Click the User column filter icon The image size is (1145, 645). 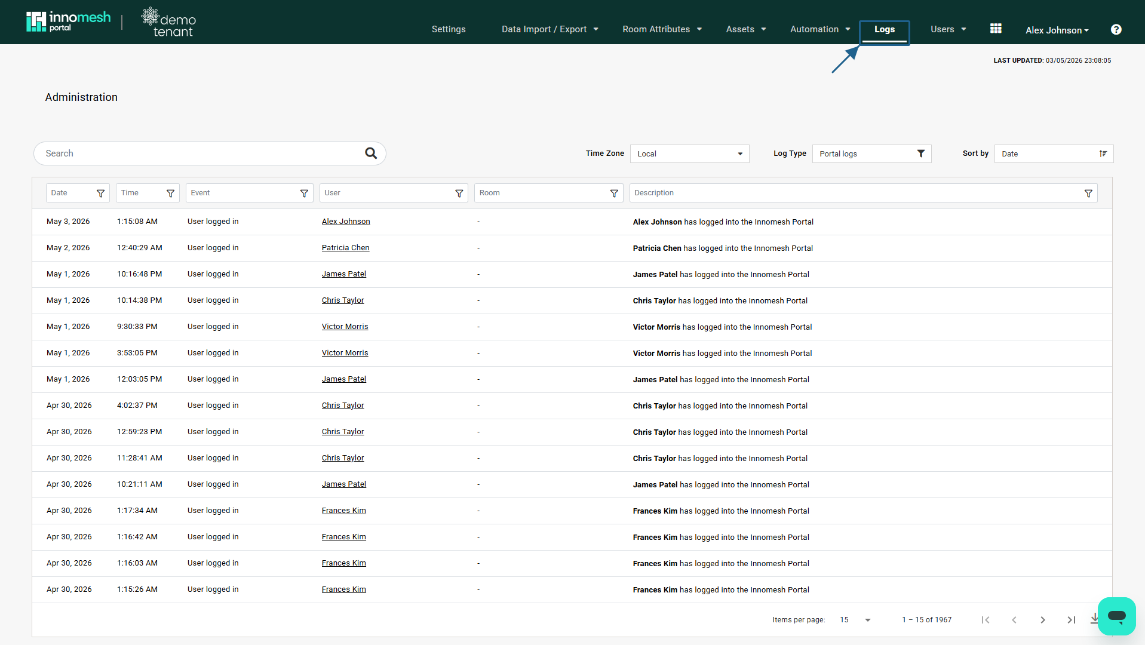coord(459,193)
